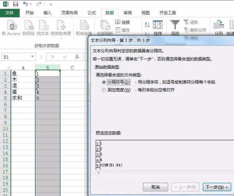Click the Cancel (取消) button in wizard
Image resolution: width=234 pixels, height=196 pixels.
tap(155, 187)
